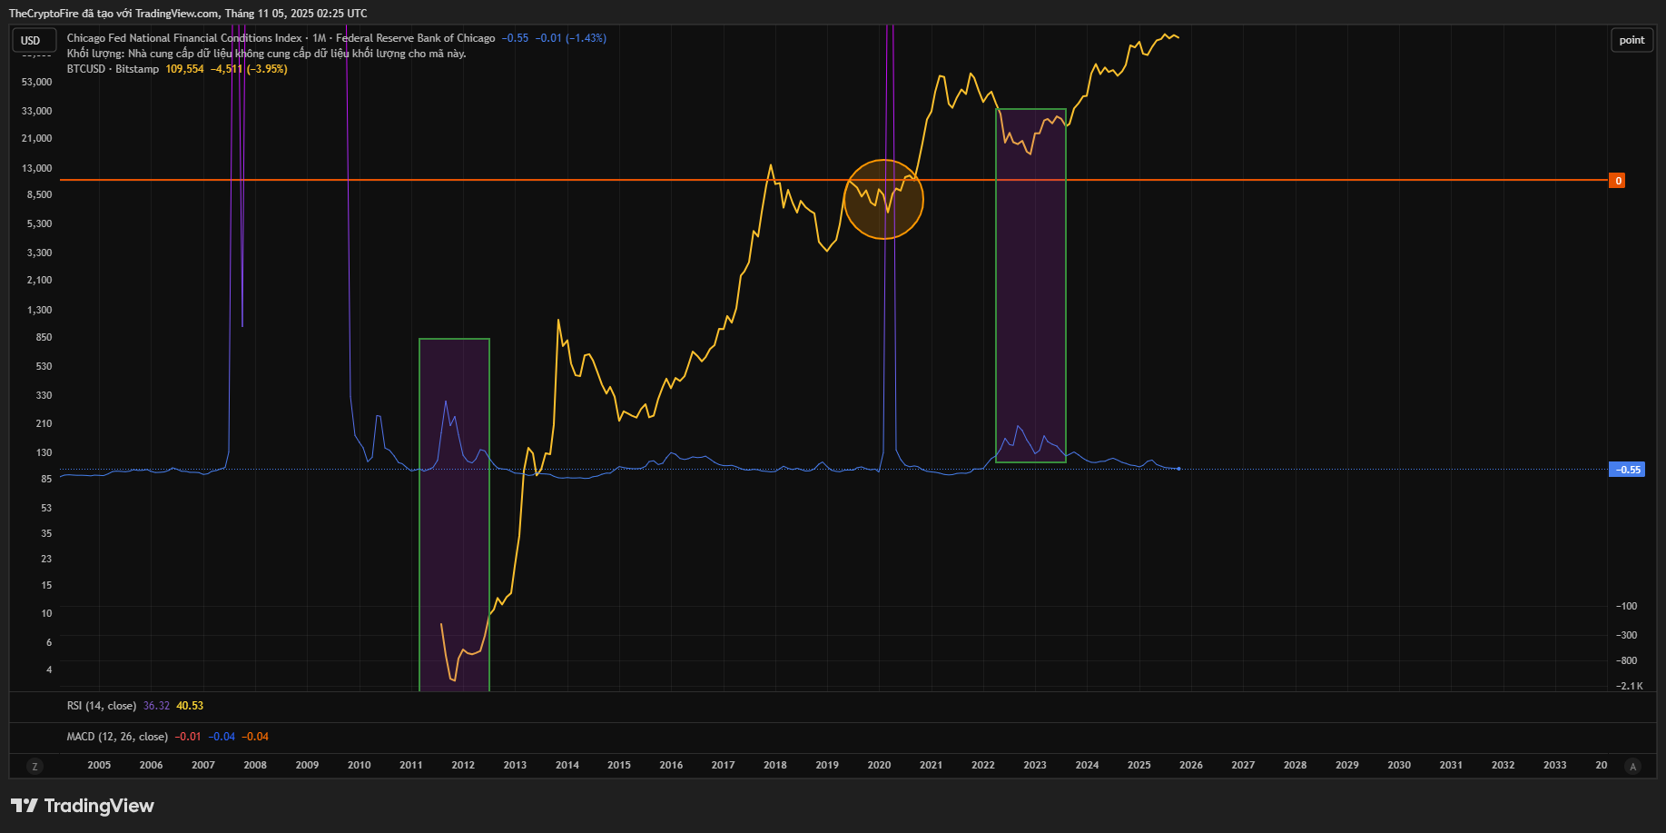Click the 53,000 price level on left axis
This screenshot has width=1666, height=833.
[37, 82]
